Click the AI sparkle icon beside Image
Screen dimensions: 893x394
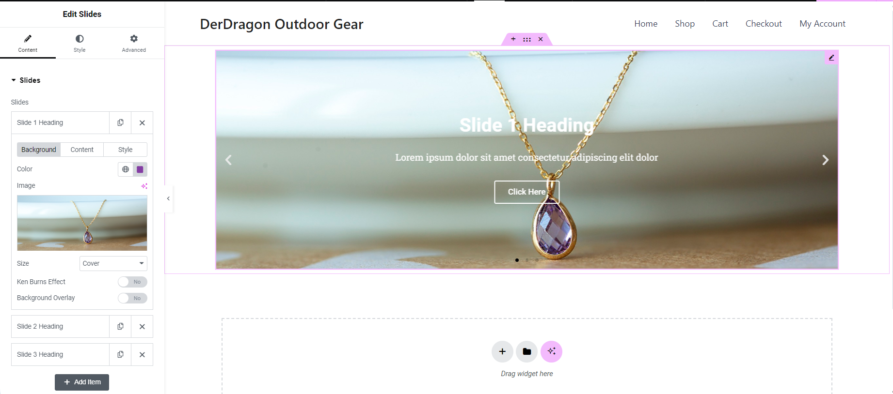[x=144, y=186]
